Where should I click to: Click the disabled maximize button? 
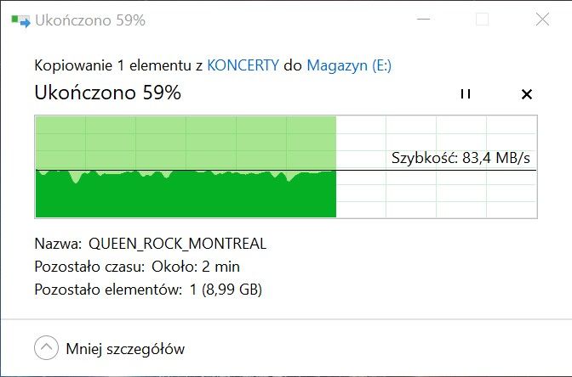pyautogui.click(x=482, y=20)
